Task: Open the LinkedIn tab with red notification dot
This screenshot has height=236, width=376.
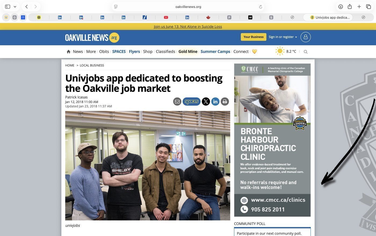Action: click(x=81, y=17)
